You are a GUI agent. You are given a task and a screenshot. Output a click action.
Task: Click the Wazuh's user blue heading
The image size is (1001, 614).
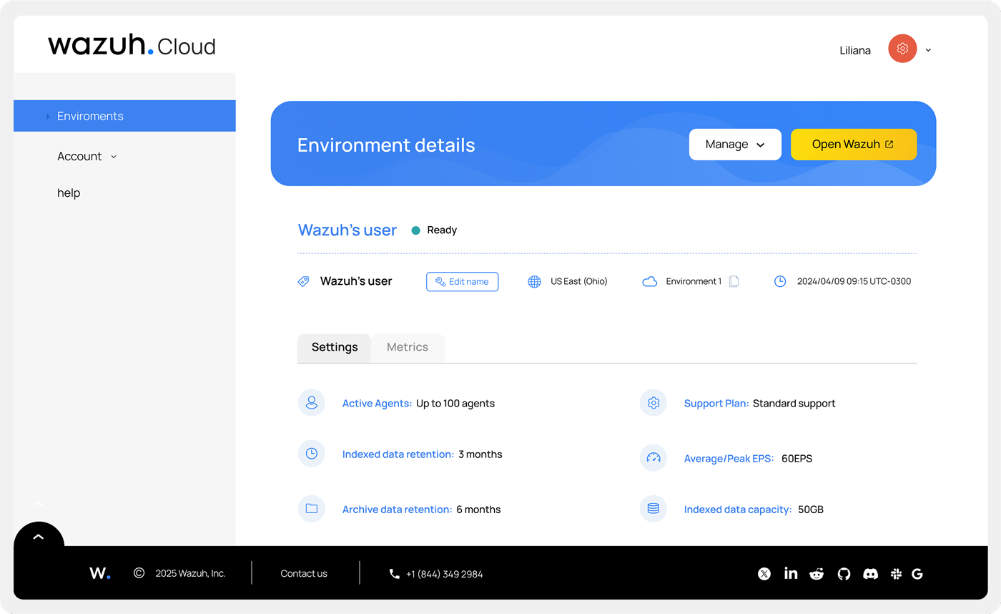coord(347,230)
